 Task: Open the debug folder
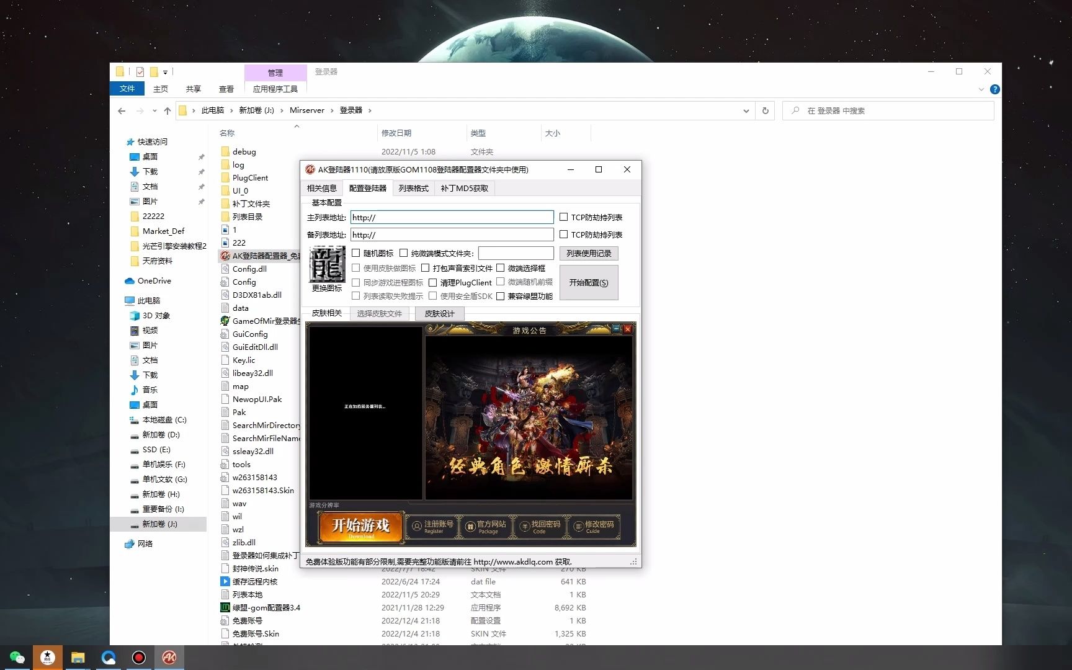click(244, 151)
